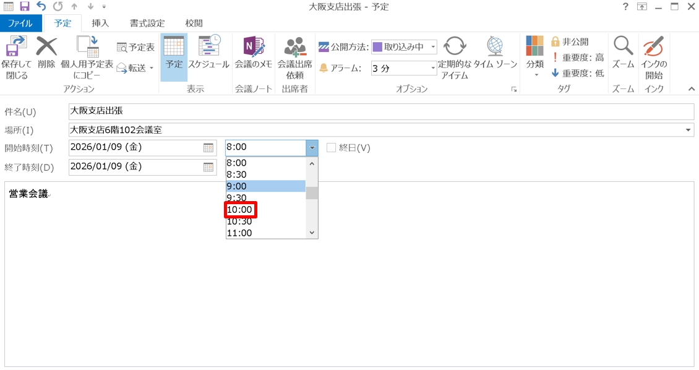Click the Time Zone globe icon
699x370 pixels.
(495, 47)
